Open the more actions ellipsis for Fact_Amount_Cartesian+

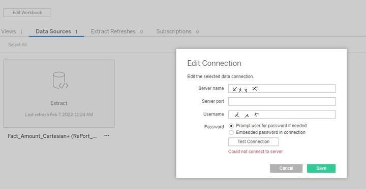point(107,136)
